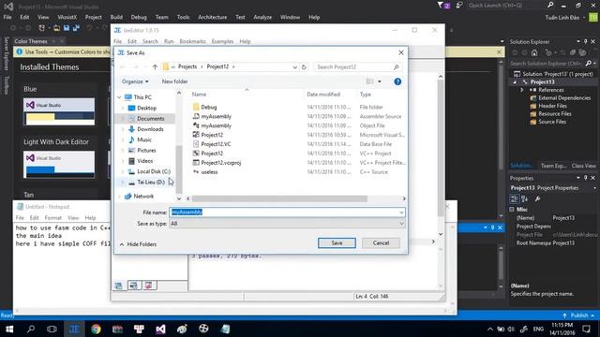Open the Save as type combo box

pyautogui.click(x=287, y=224)
